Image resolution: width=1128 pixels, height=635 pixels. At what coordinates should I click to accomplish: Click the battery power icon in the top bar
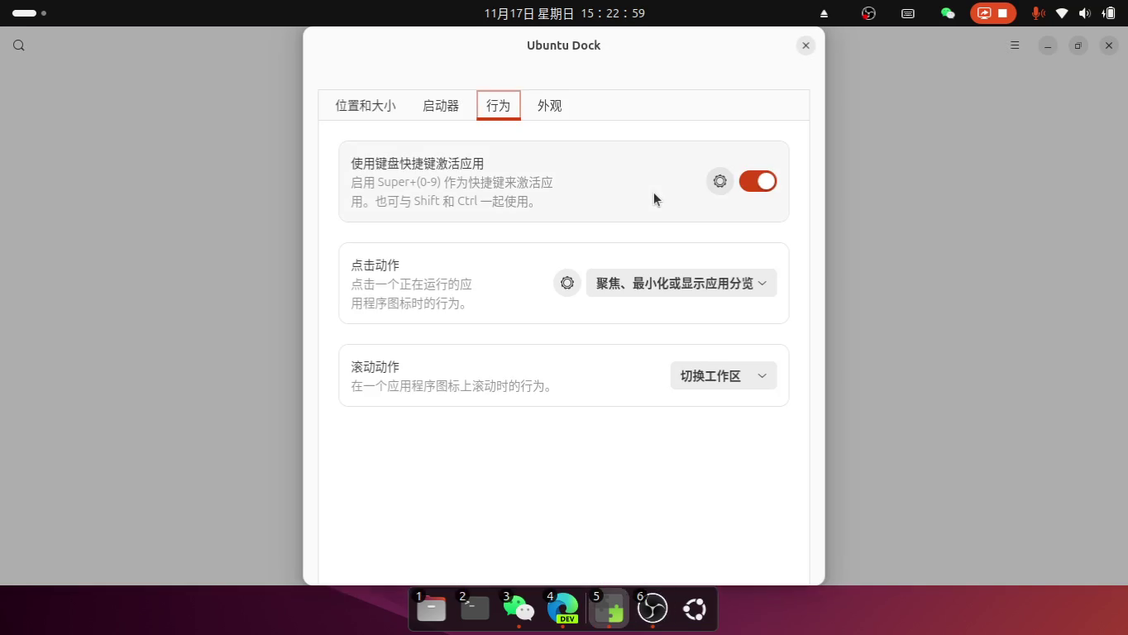tap(1108, 13)
